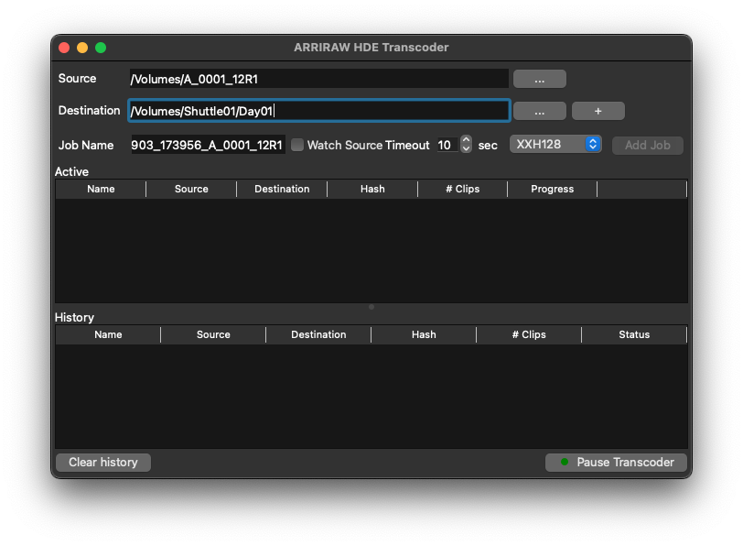Click Active table # Clips column header

point(462,189)
